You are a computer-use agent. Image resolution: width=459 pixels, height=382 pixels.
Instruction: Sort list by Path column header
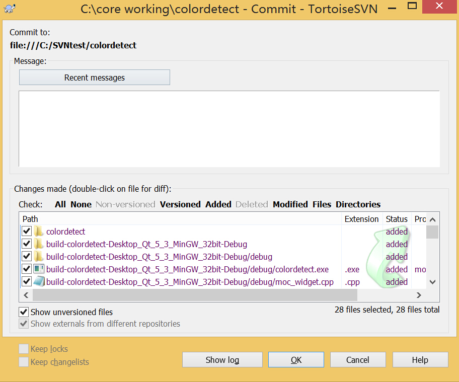click(181, 219)
